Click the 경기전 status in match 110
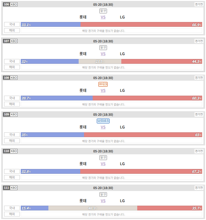 tap(199, 151)
